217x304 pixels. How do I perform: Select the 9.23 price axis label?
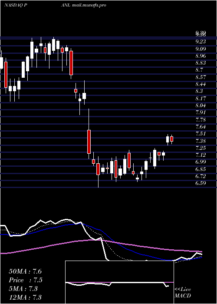coord(201,42)
